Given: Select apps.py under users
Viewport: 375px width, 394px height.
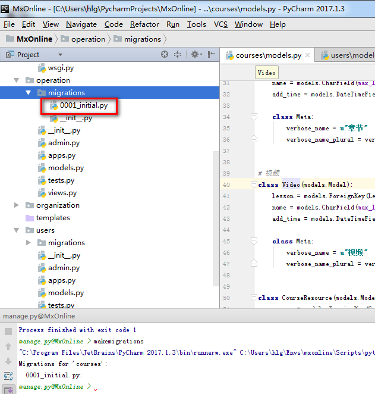Looking at the screenshot, I should (x=62, y=280).
